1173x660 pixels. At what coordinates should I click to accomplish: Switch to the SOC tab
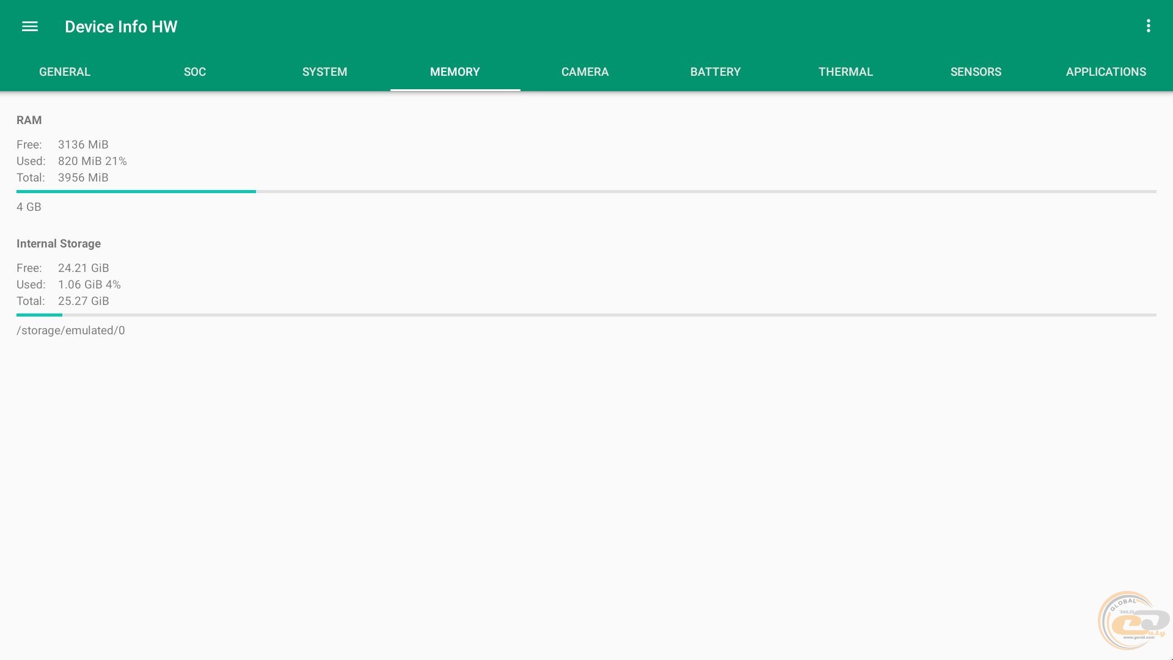coord(195,72)
